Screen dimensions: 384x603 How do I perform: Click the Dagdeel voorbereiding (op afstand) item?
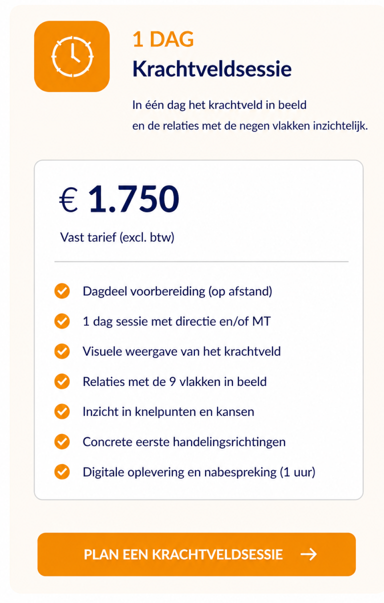(177, 291)
